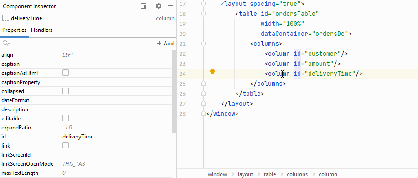Click the properties panel vertical scrollbar
Screen dimensions: 418x178
[x=174, y=92]
